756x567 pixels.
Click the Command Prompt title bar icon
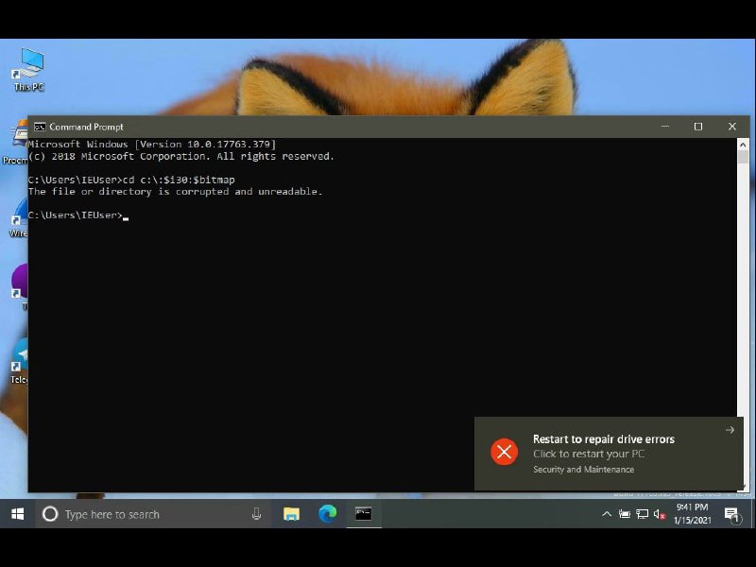click(40, 126)
